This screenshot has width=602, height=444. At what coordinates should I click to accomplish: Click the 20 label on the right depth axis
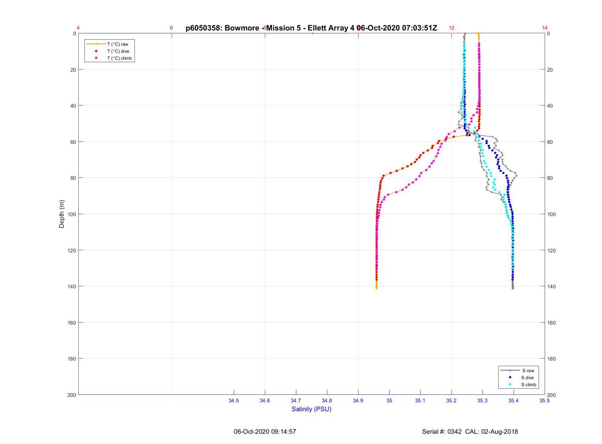pos(550,70)
